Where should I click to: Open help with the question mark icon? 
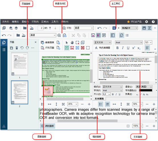coord(153,22)
